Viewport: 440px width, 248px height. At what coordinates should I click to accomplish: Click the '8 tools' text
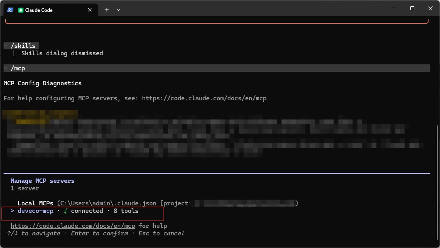[x=126, y=211]
